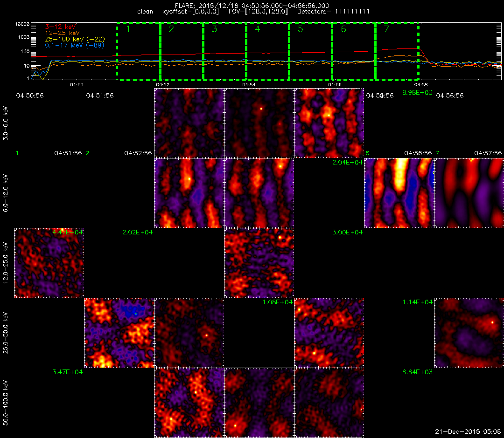
Task: Click the blue '0.1-17 MeV (-89)' legend entry
Action: (x=75, y=45)
